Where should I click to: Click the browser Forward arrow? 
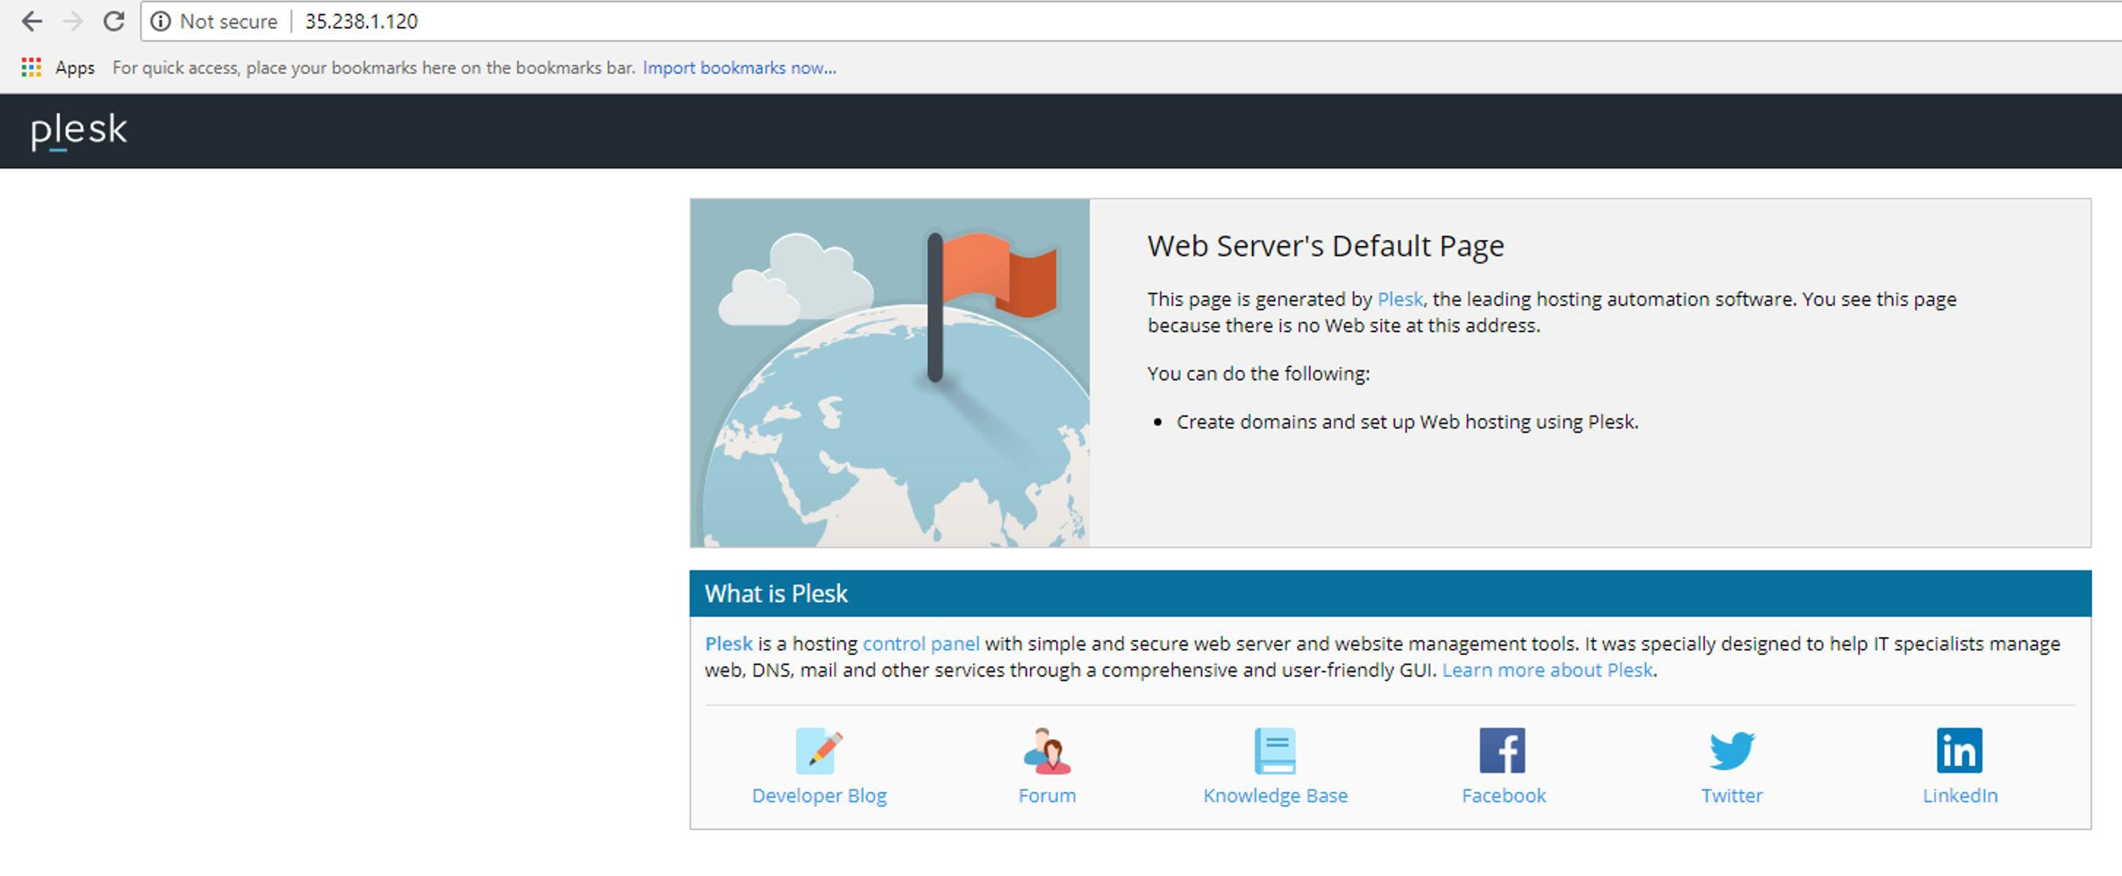(73, 21)
